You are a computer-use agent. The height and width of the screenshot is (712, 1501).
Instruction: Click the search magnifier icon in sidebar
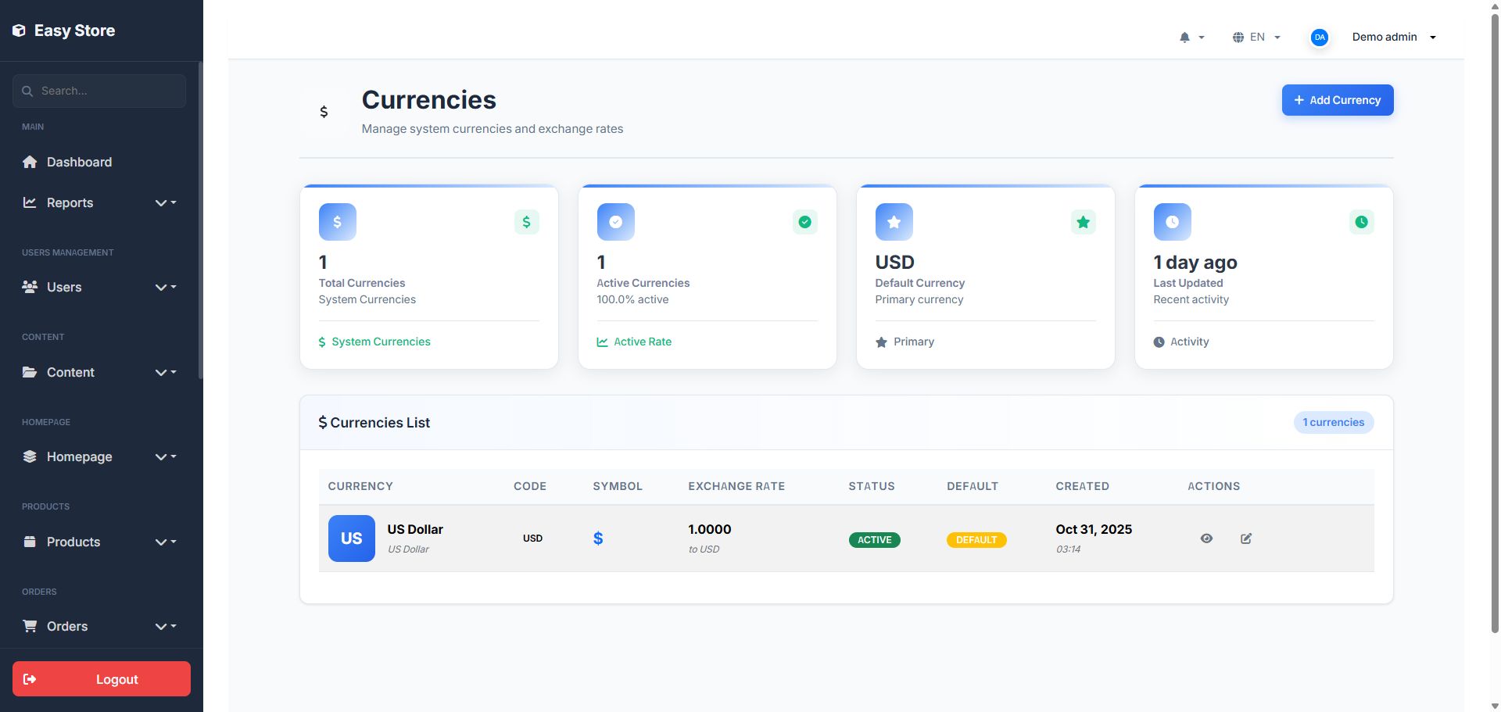[27, 91]
